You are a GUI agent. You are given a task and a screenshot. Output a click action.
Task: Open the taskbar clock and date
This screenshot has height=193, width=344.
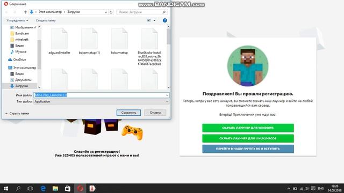click(x=335, y=188)
